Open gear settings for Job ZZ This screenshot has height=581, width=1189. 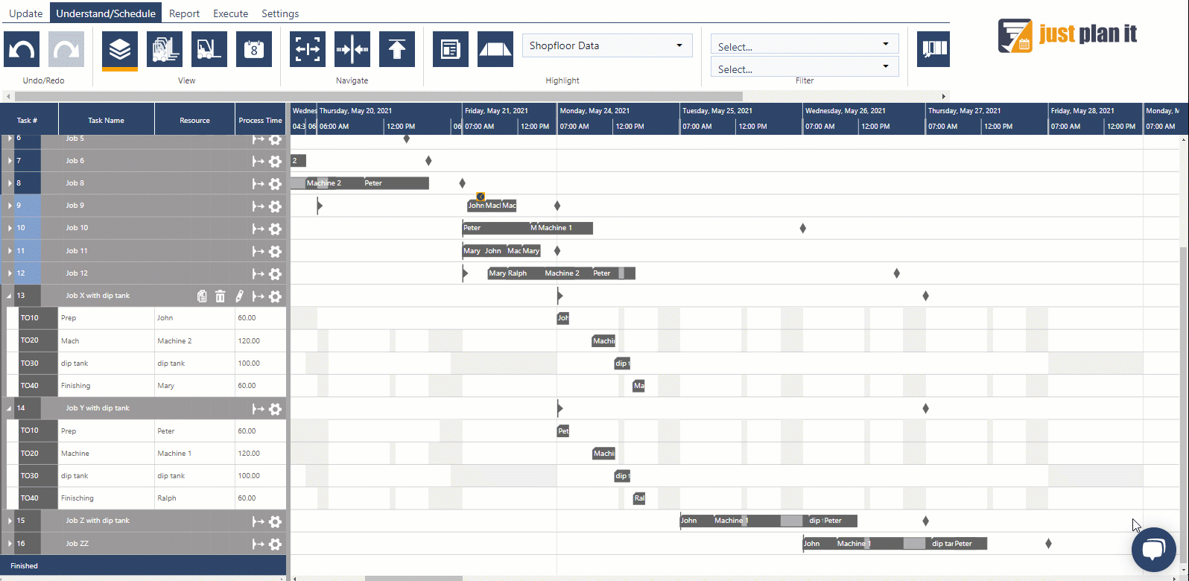tap(275, 544)
